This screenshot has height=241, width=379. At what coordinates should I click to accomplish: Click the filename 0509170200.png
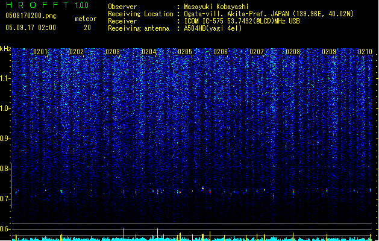point(31,16)
